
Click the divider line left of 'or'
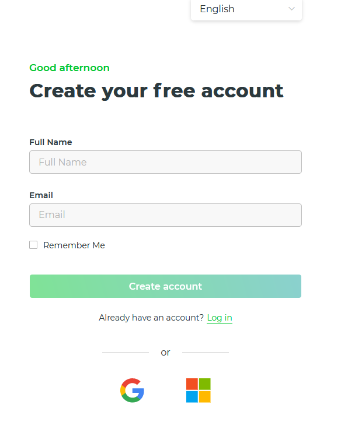(126, 353)
